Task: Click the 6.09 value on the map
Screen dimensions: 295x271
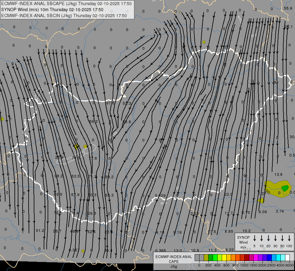Action: 263,212
